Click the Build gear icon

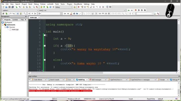point(41,7)
